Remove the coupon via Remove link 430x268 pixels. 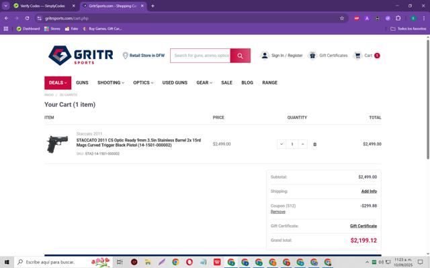(277, 212)
